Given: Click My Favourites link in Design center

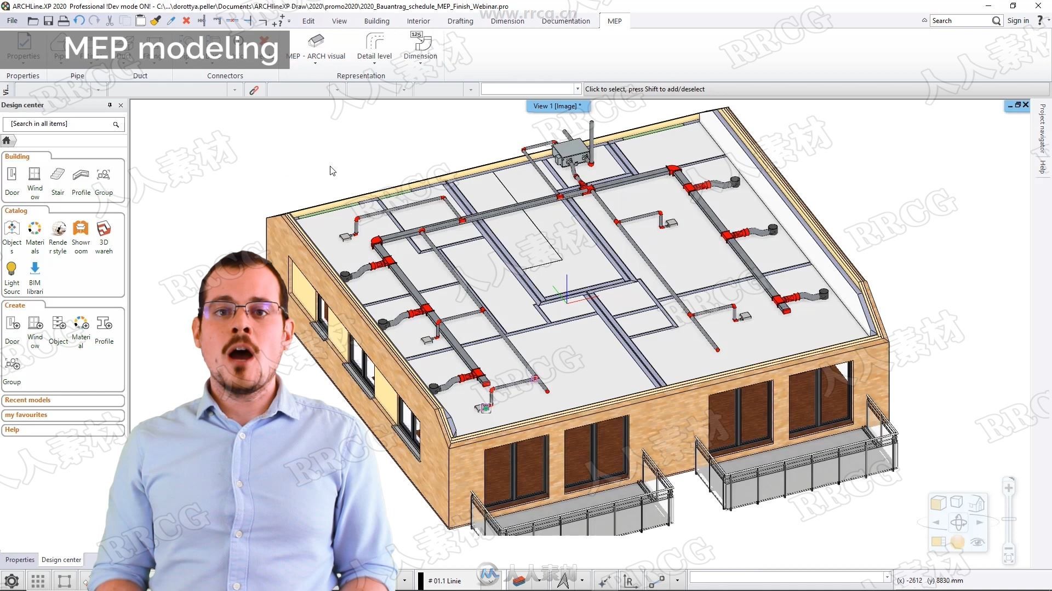Looking at the screenshot, I should click(26, 414).
